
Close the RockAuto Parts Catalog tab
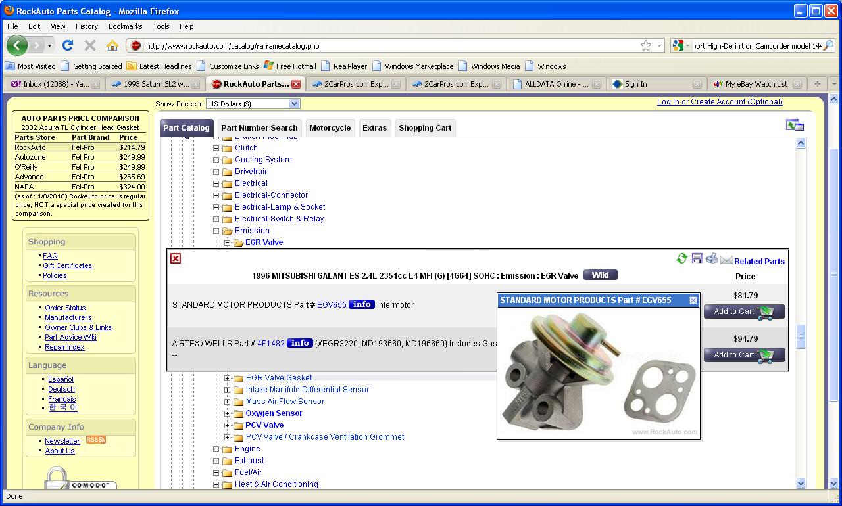[296, 84]
